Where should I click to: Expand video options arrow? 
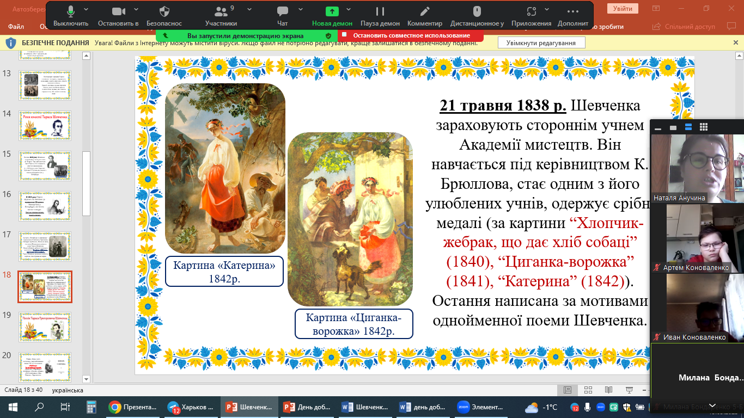136,9
